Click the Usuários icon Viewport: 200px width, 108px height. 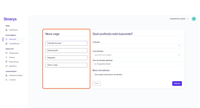[6, 80]
